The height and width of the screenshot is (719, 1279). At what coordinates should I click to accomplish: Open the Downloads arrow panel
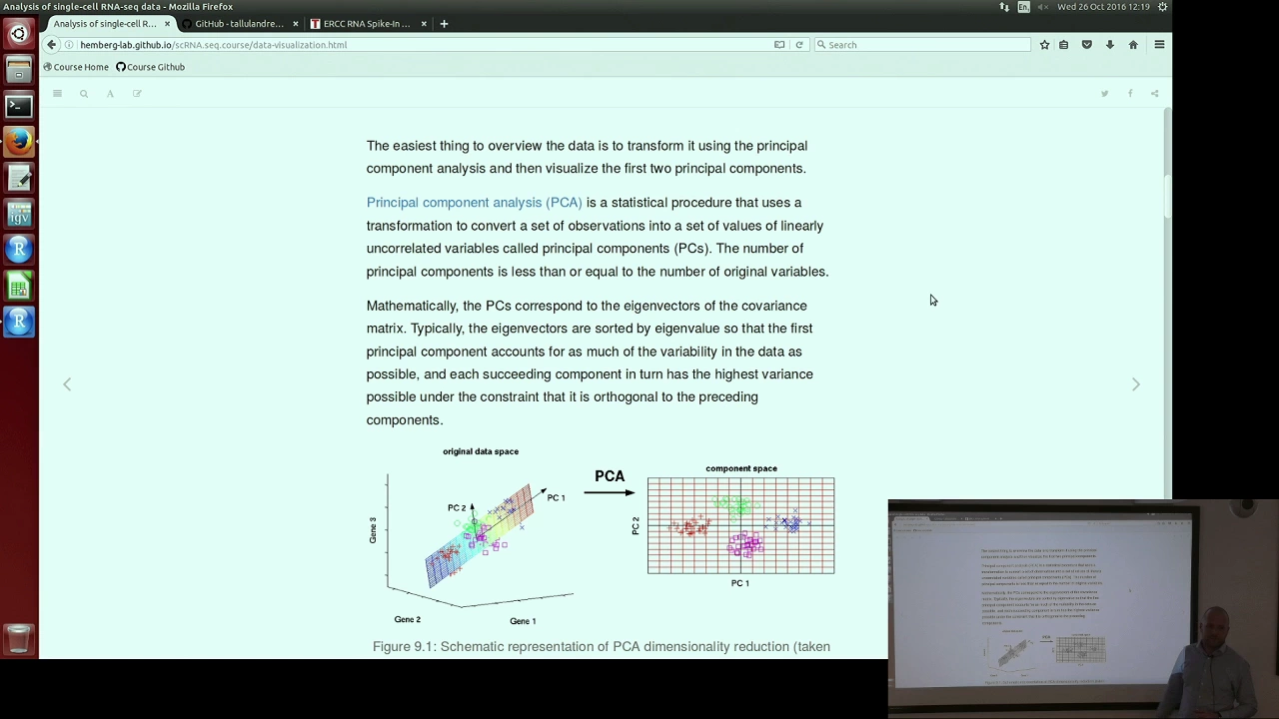click(1109, 44)
